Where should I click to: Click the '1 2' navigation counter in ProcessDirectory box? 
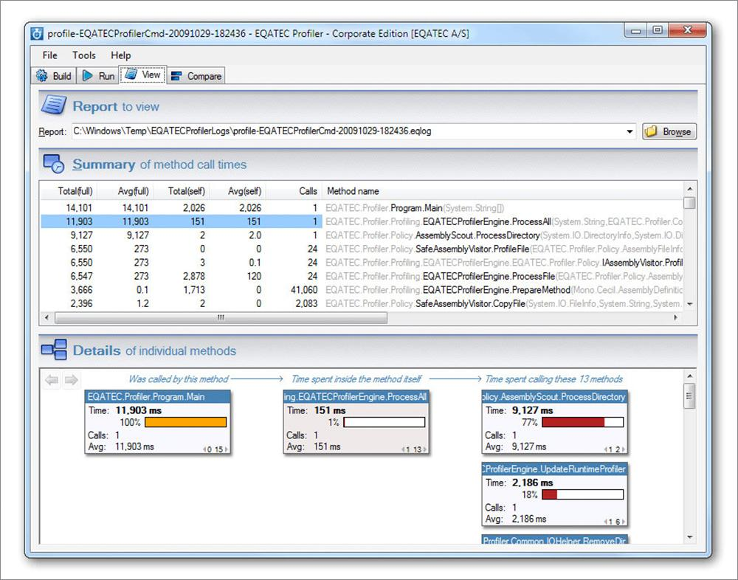pos(614,449)
